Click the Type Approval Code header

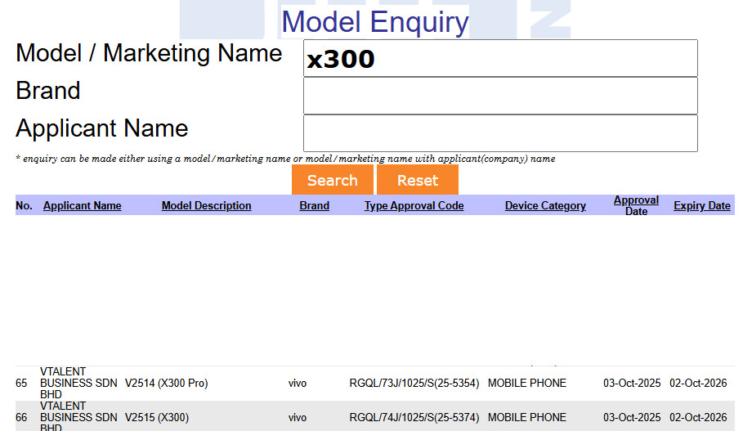[414, 206]
